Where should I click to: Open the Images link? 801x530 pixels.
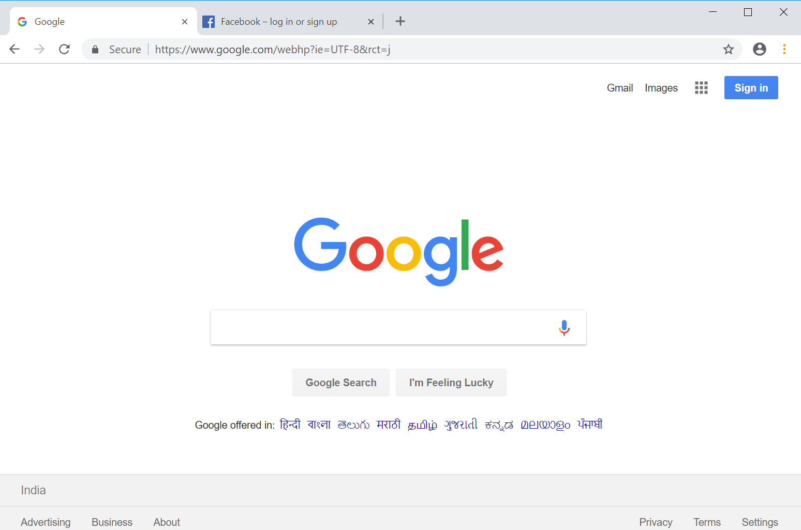[661, 88]
